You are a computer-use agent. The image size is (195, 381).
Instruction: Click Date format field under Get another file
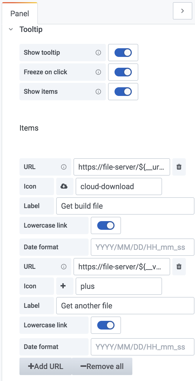click(x=143, y=347)
